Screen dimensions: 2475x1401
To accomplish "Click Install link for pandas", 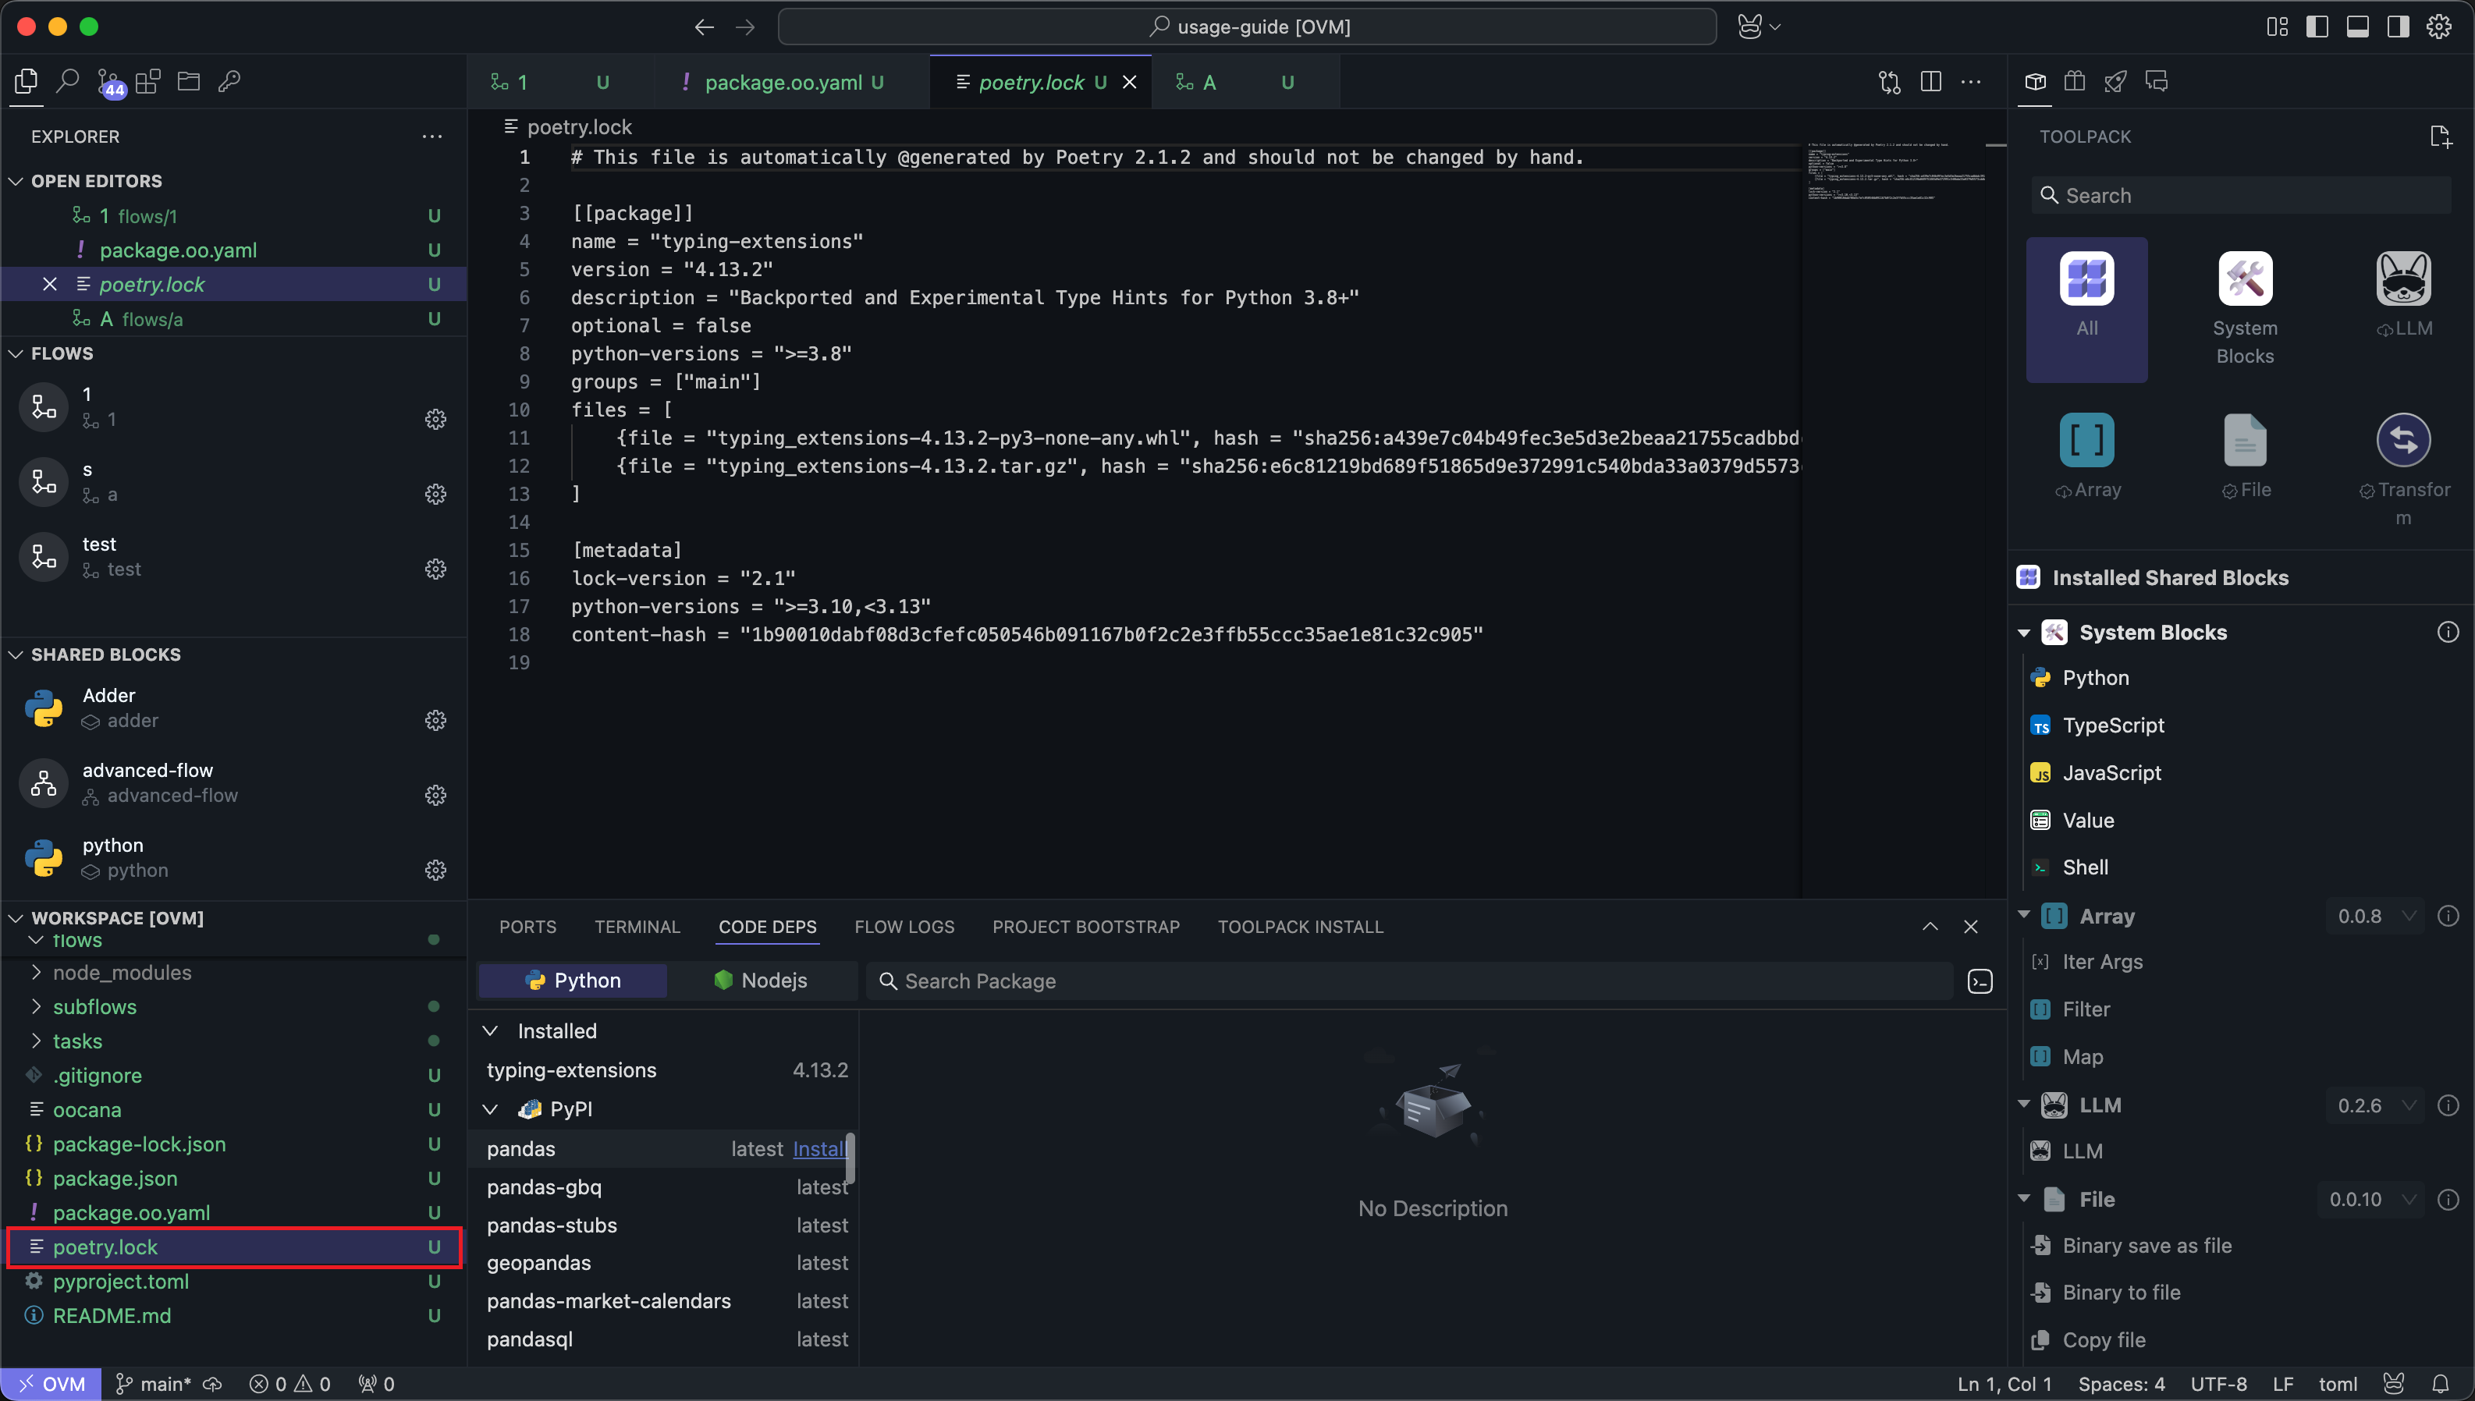I will [x=818, y=1148].
